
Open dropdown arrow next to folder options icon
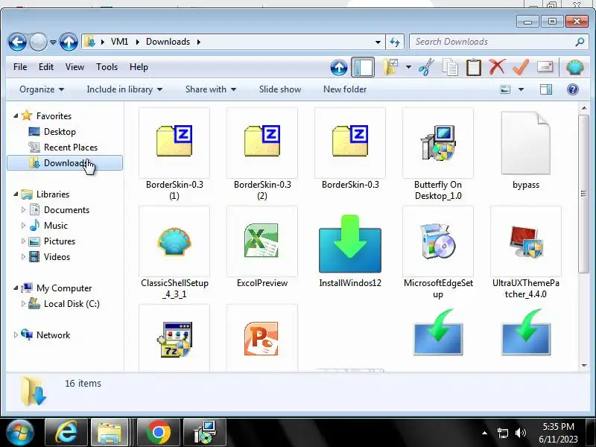pos(408,67)
